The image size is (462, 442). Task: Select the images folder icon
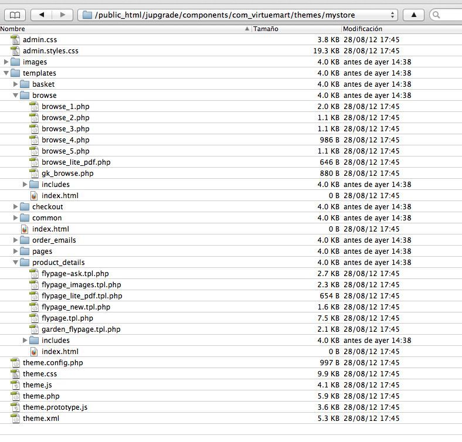tap(15, 62)
